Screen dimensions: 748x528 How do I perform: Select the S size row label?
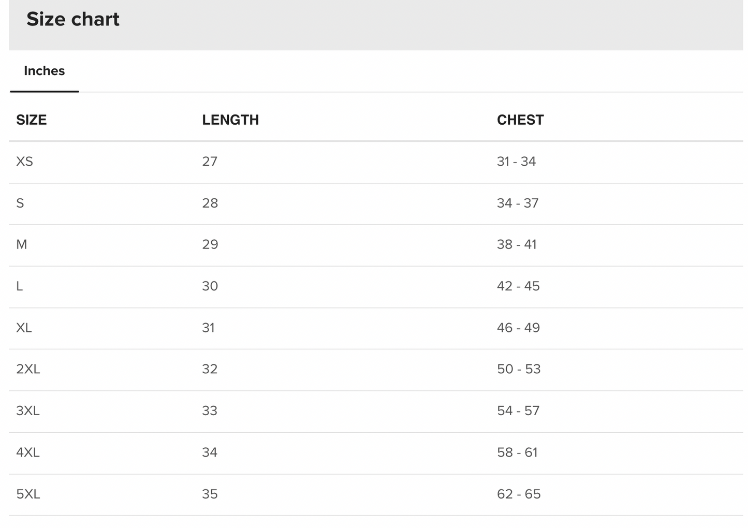point(20,203)
